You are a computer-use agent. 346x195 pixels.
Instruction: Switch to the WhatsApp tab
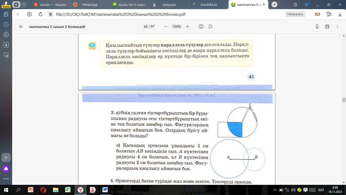pyautogui.click(x=90, y=5)
